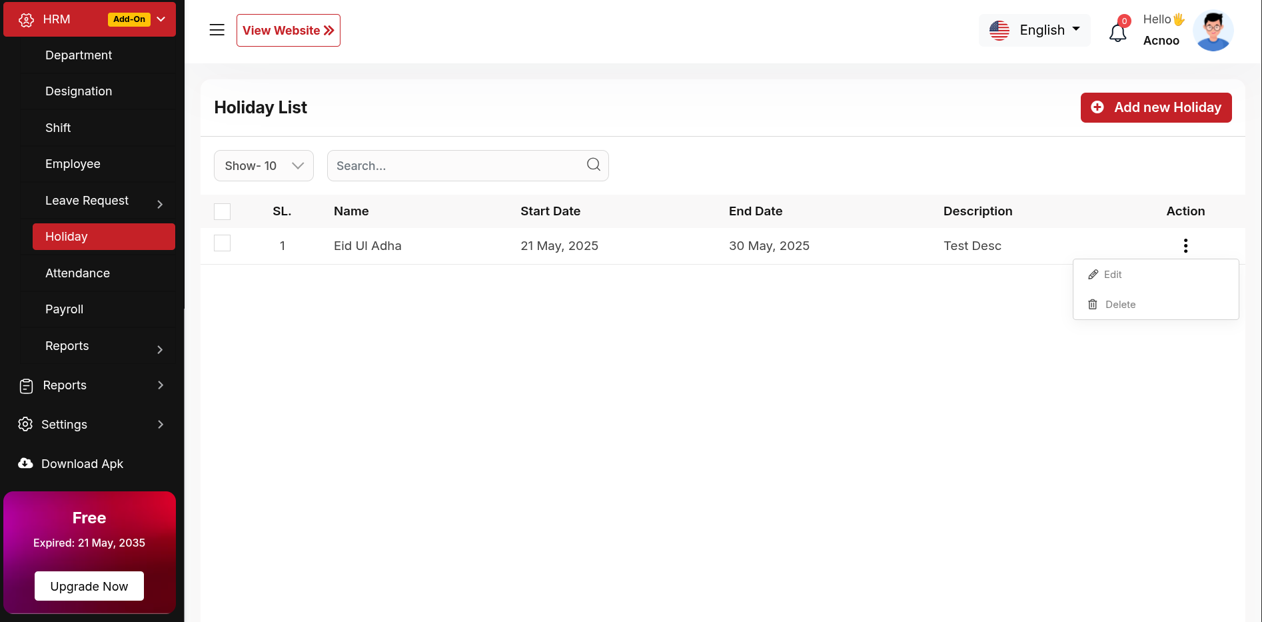Click the Download Apk cloud icon
The width and height of the screenshot is (1262, 622).
coord(25,463)
